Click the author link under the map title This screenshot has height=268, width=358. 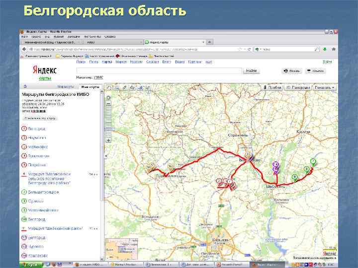coord(38,111)
